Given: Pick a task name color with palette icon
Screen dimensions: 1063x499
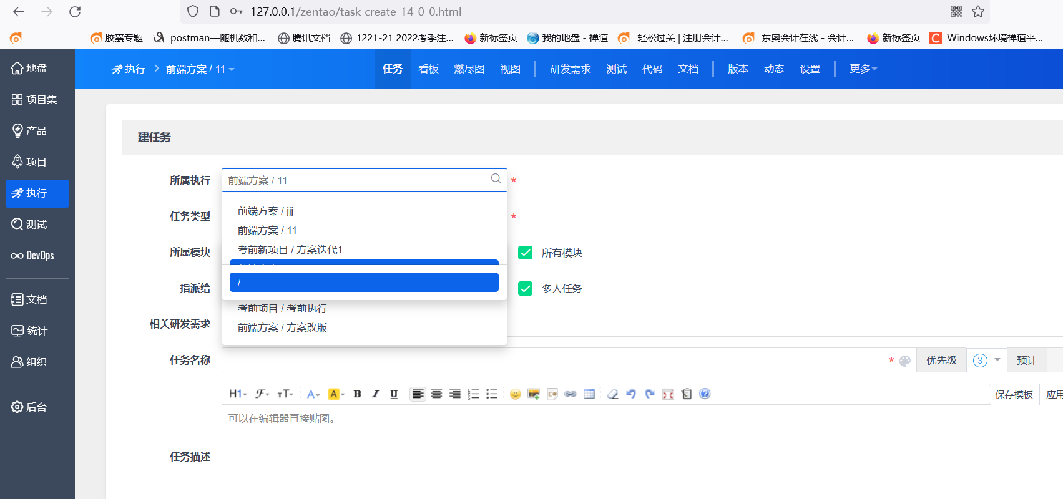Looking at the screenshot, I should tap(905, 361).
